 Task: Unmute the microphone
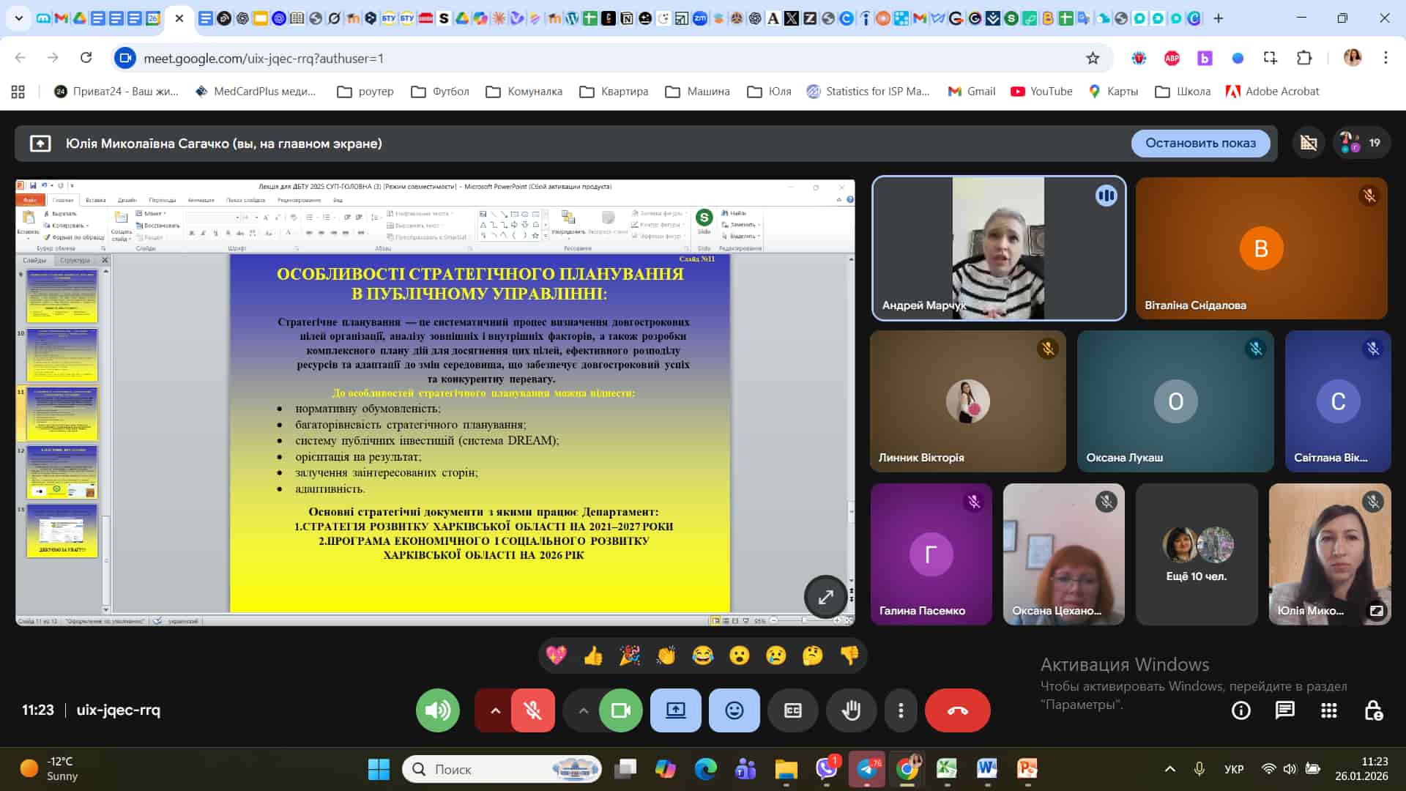[532, 710]
